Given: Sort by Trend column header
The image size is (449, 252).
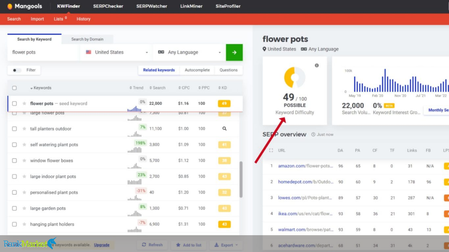Looking at the screenshot, I should tap(136, 88).
